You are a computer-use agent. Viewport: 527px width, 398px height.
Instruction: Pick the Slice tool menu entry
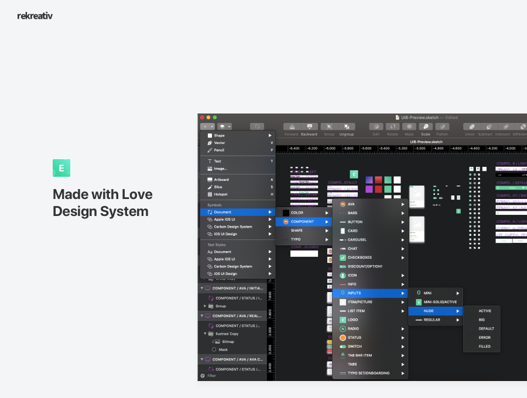218,187
